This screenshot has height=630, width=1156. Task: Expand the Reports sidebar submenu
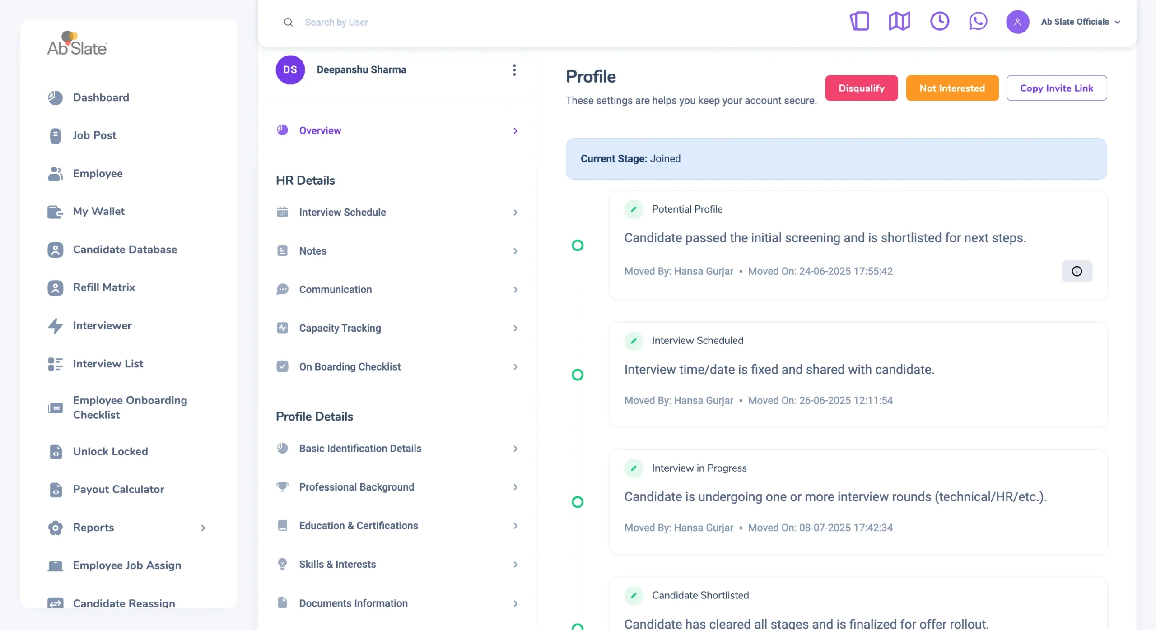(x=203, y=528)
